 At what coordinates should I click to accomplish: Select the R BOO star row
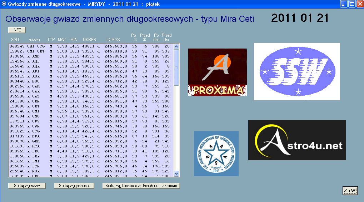coord(91,81)
